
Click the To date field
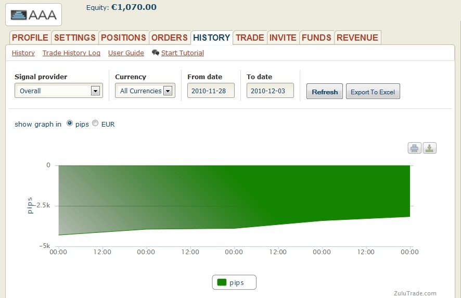[270, 91]
